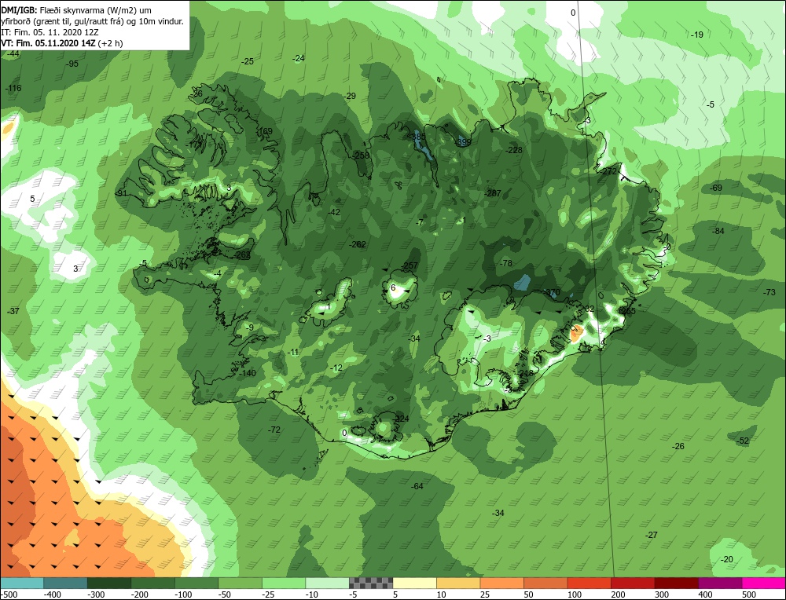Viewport: 786px width, 600px height.
Task: Click the map value -116
Action: (13, 88)
